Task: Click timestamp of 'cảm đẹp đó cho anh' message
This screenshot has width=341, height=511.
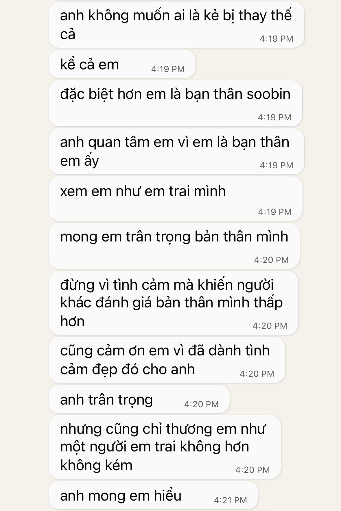Action: (257, 374)
